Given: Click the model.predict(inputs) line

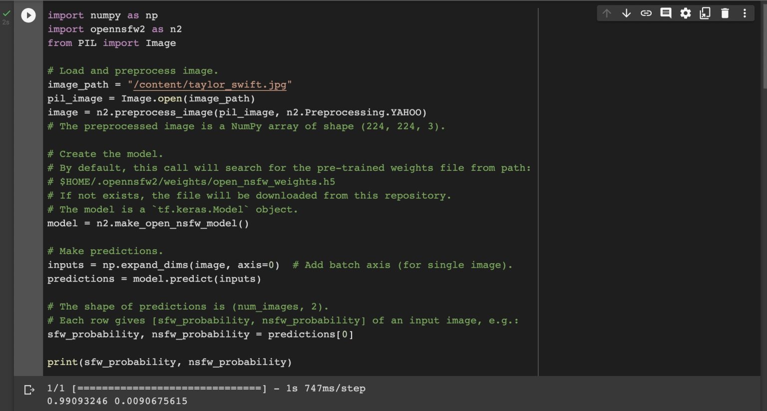Looking at the screenshot, I should point(154,279).
